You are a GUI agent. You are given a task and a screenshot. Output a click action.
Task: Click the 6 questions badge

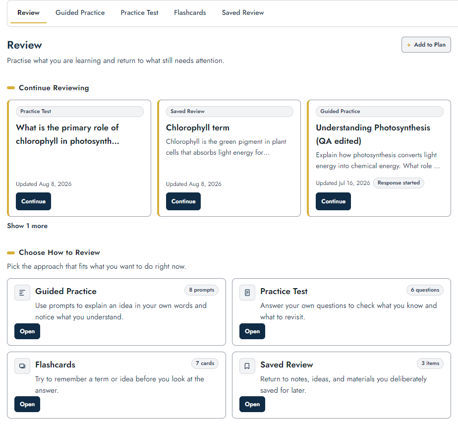(425, 290)
